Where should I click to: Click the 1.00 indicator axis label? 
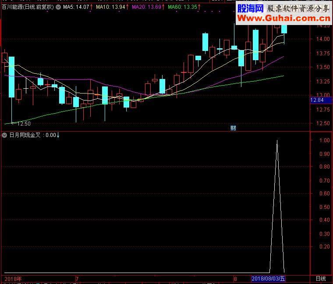coord(325,140)
